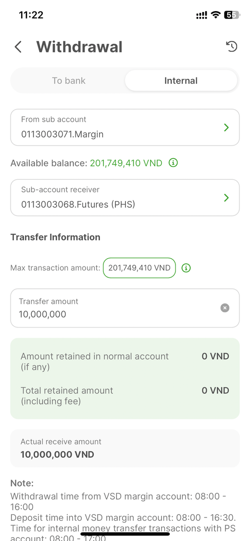The height and width of the screenshot is (541, 250).
Task: Open the 0113003068.Futures (PHS) receiver selector
Action: (125, 198)
